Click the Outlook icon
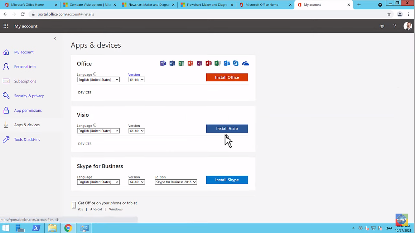 [x=227, y=63]
